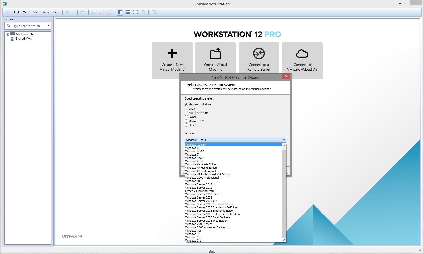Image resolution: width=424 pixels, height=254 pixels.
Task: Choose Windows Server 2003 Enterprise x64 Edition
Action: pyautogui.click(x=233, y=214)
